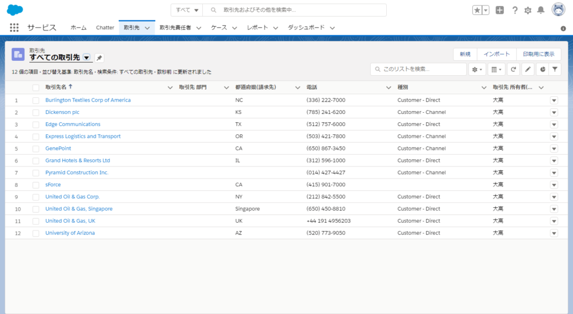Show charts panel icon

pos(543,69)
